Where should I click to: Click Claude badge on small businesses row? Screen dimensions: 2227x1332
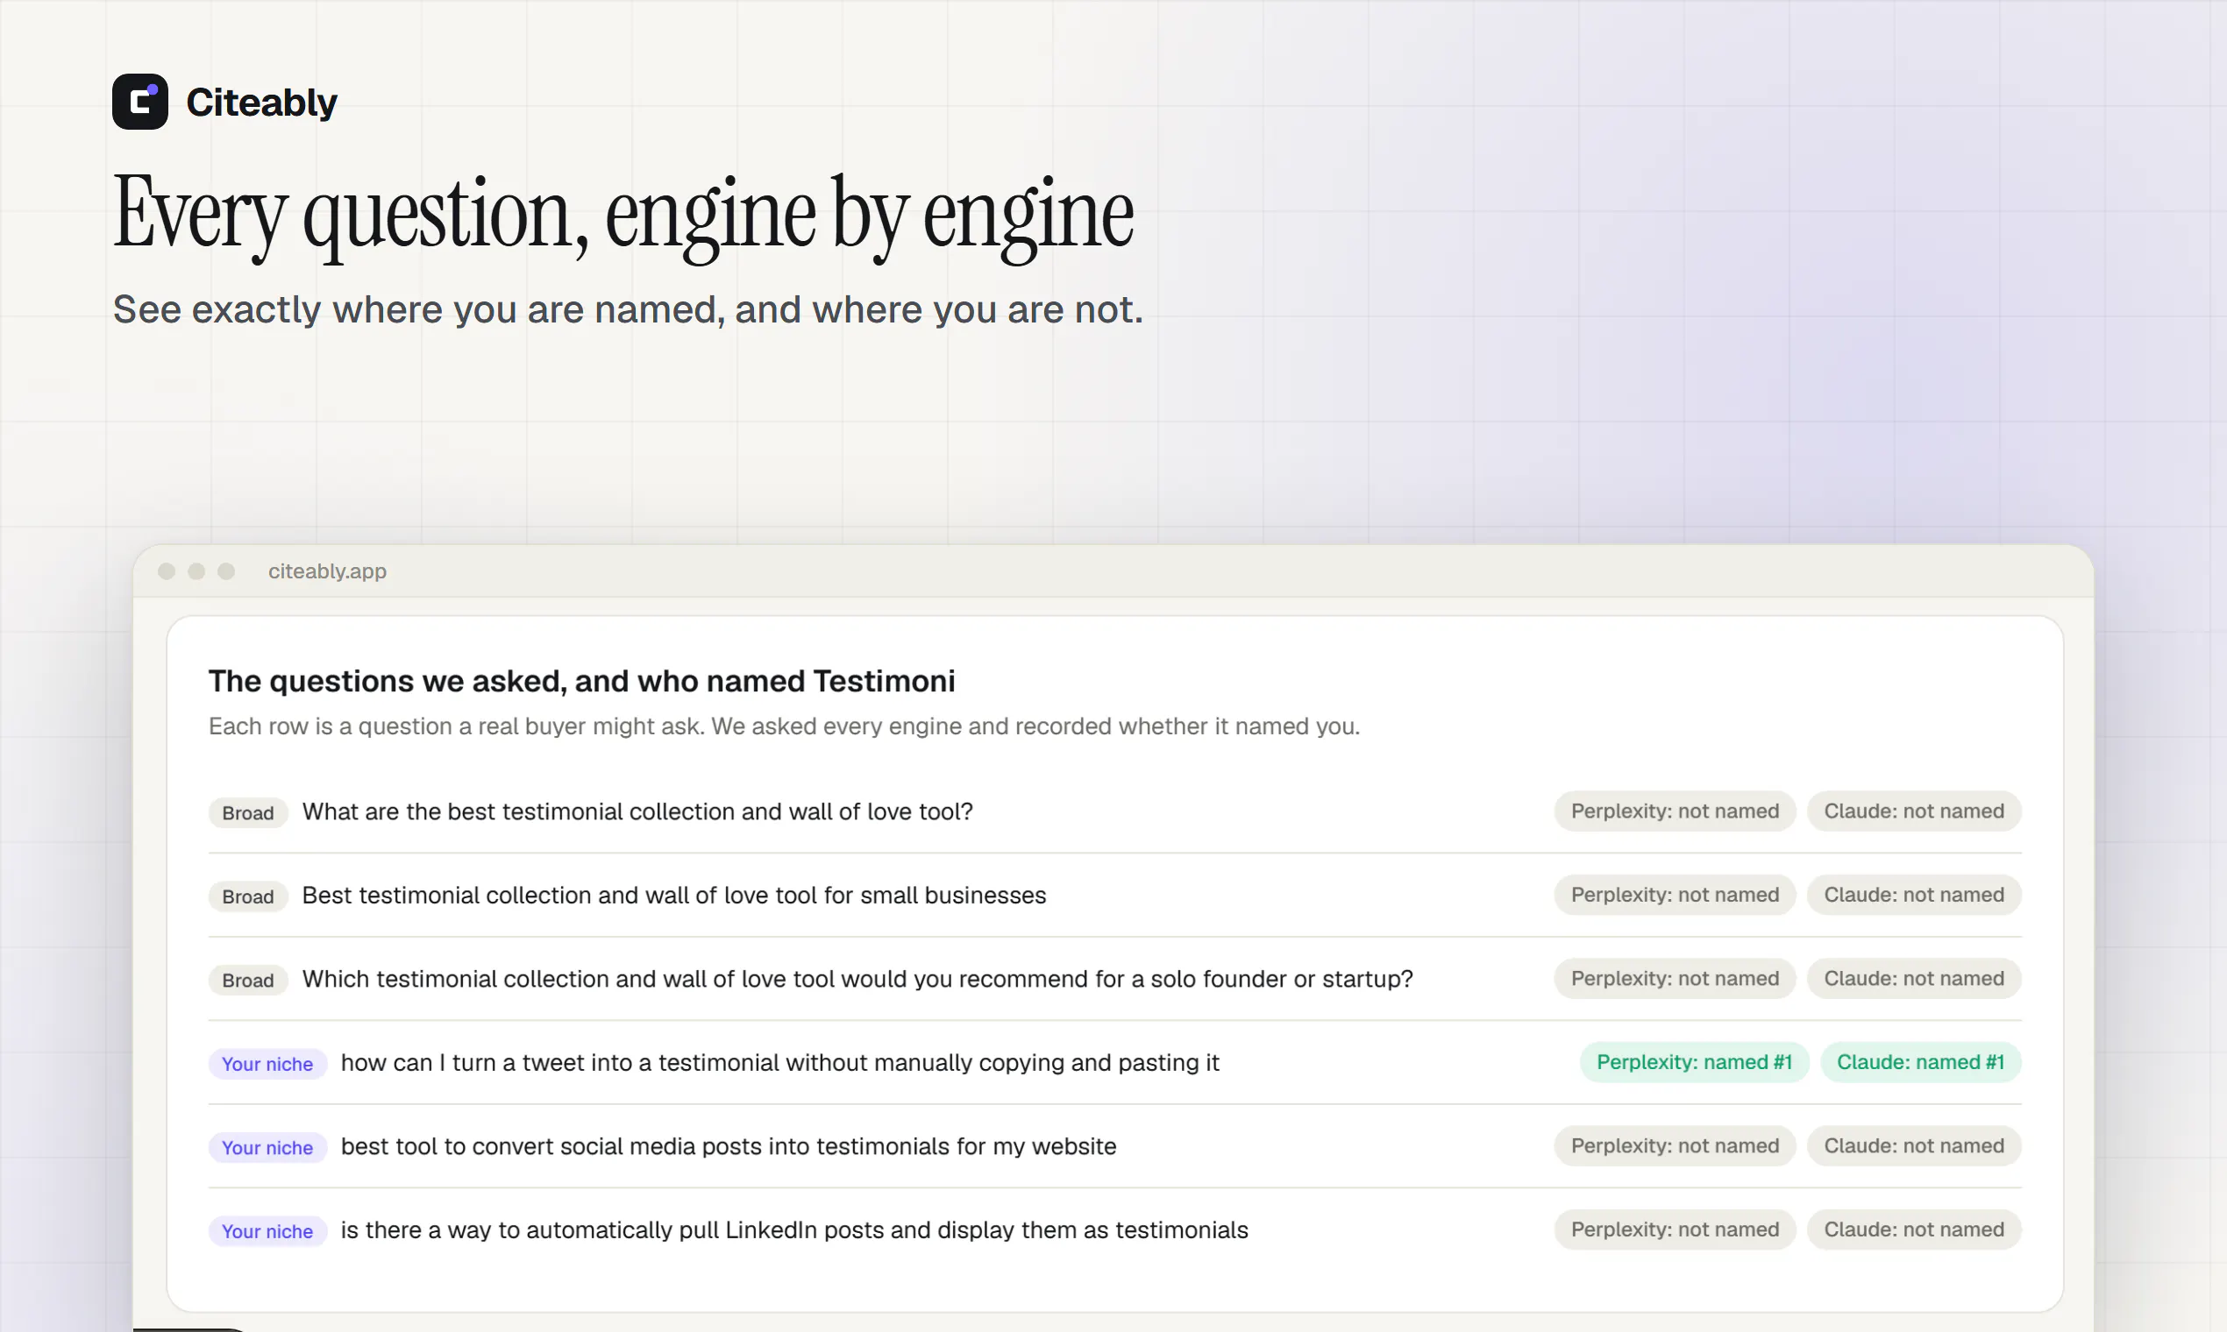1914,895
